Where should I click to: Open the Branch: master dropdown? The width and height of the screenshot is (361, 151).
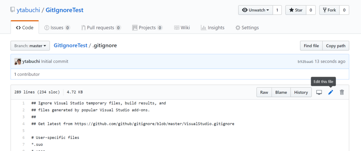pos(30,46)
